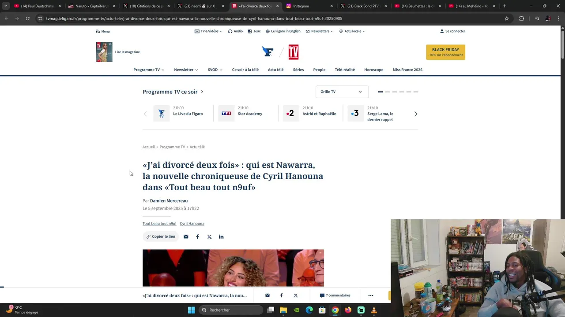
Task: Open Actu télé menu item
Action: (x=275, y=70)
